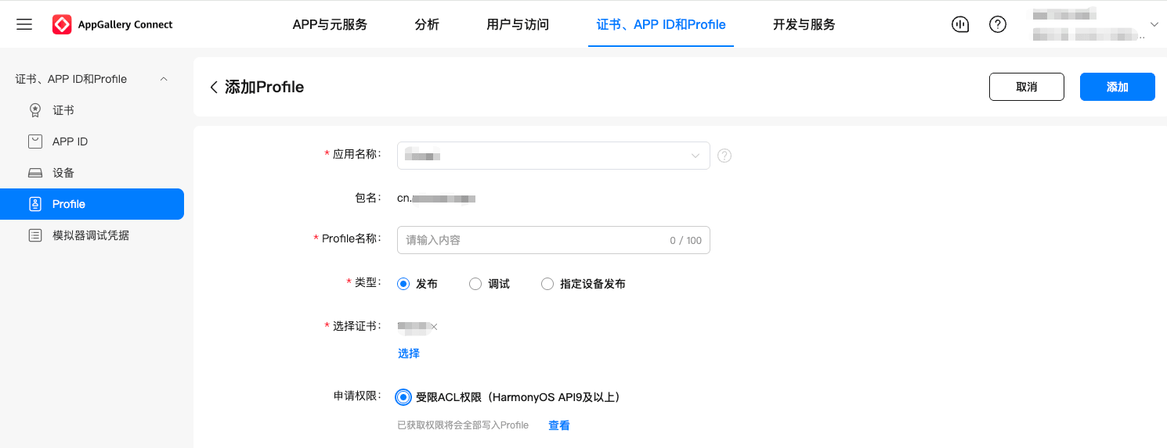Switch to the APP与元服务 tab
1167x448 pixels.
[330, 24]
